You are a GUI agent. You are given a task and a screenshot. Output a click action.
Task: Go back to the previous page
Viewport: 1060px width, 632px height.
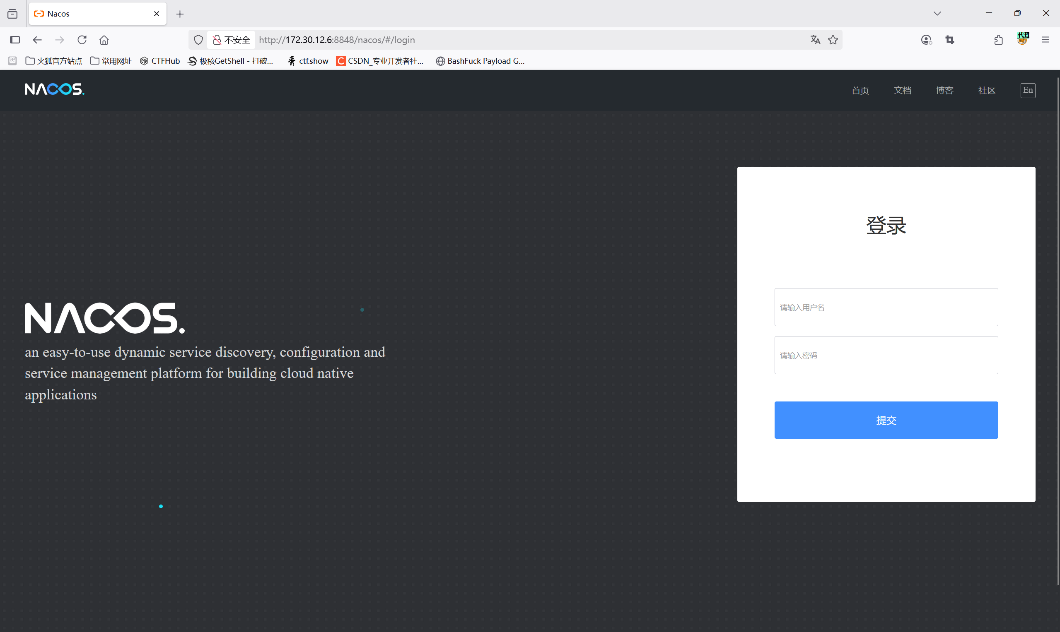[x=38, y=40]
